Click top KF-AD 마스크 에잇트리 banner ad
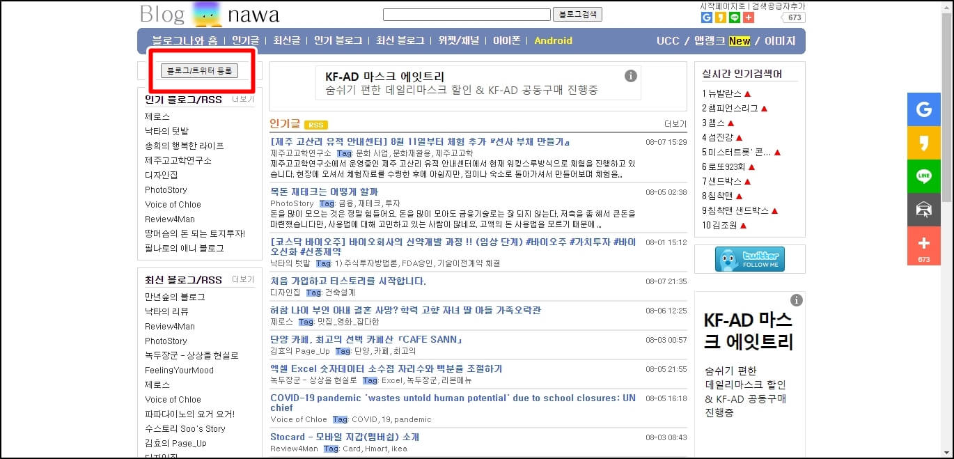The image size is (954, 459). [x=478, y=83]
